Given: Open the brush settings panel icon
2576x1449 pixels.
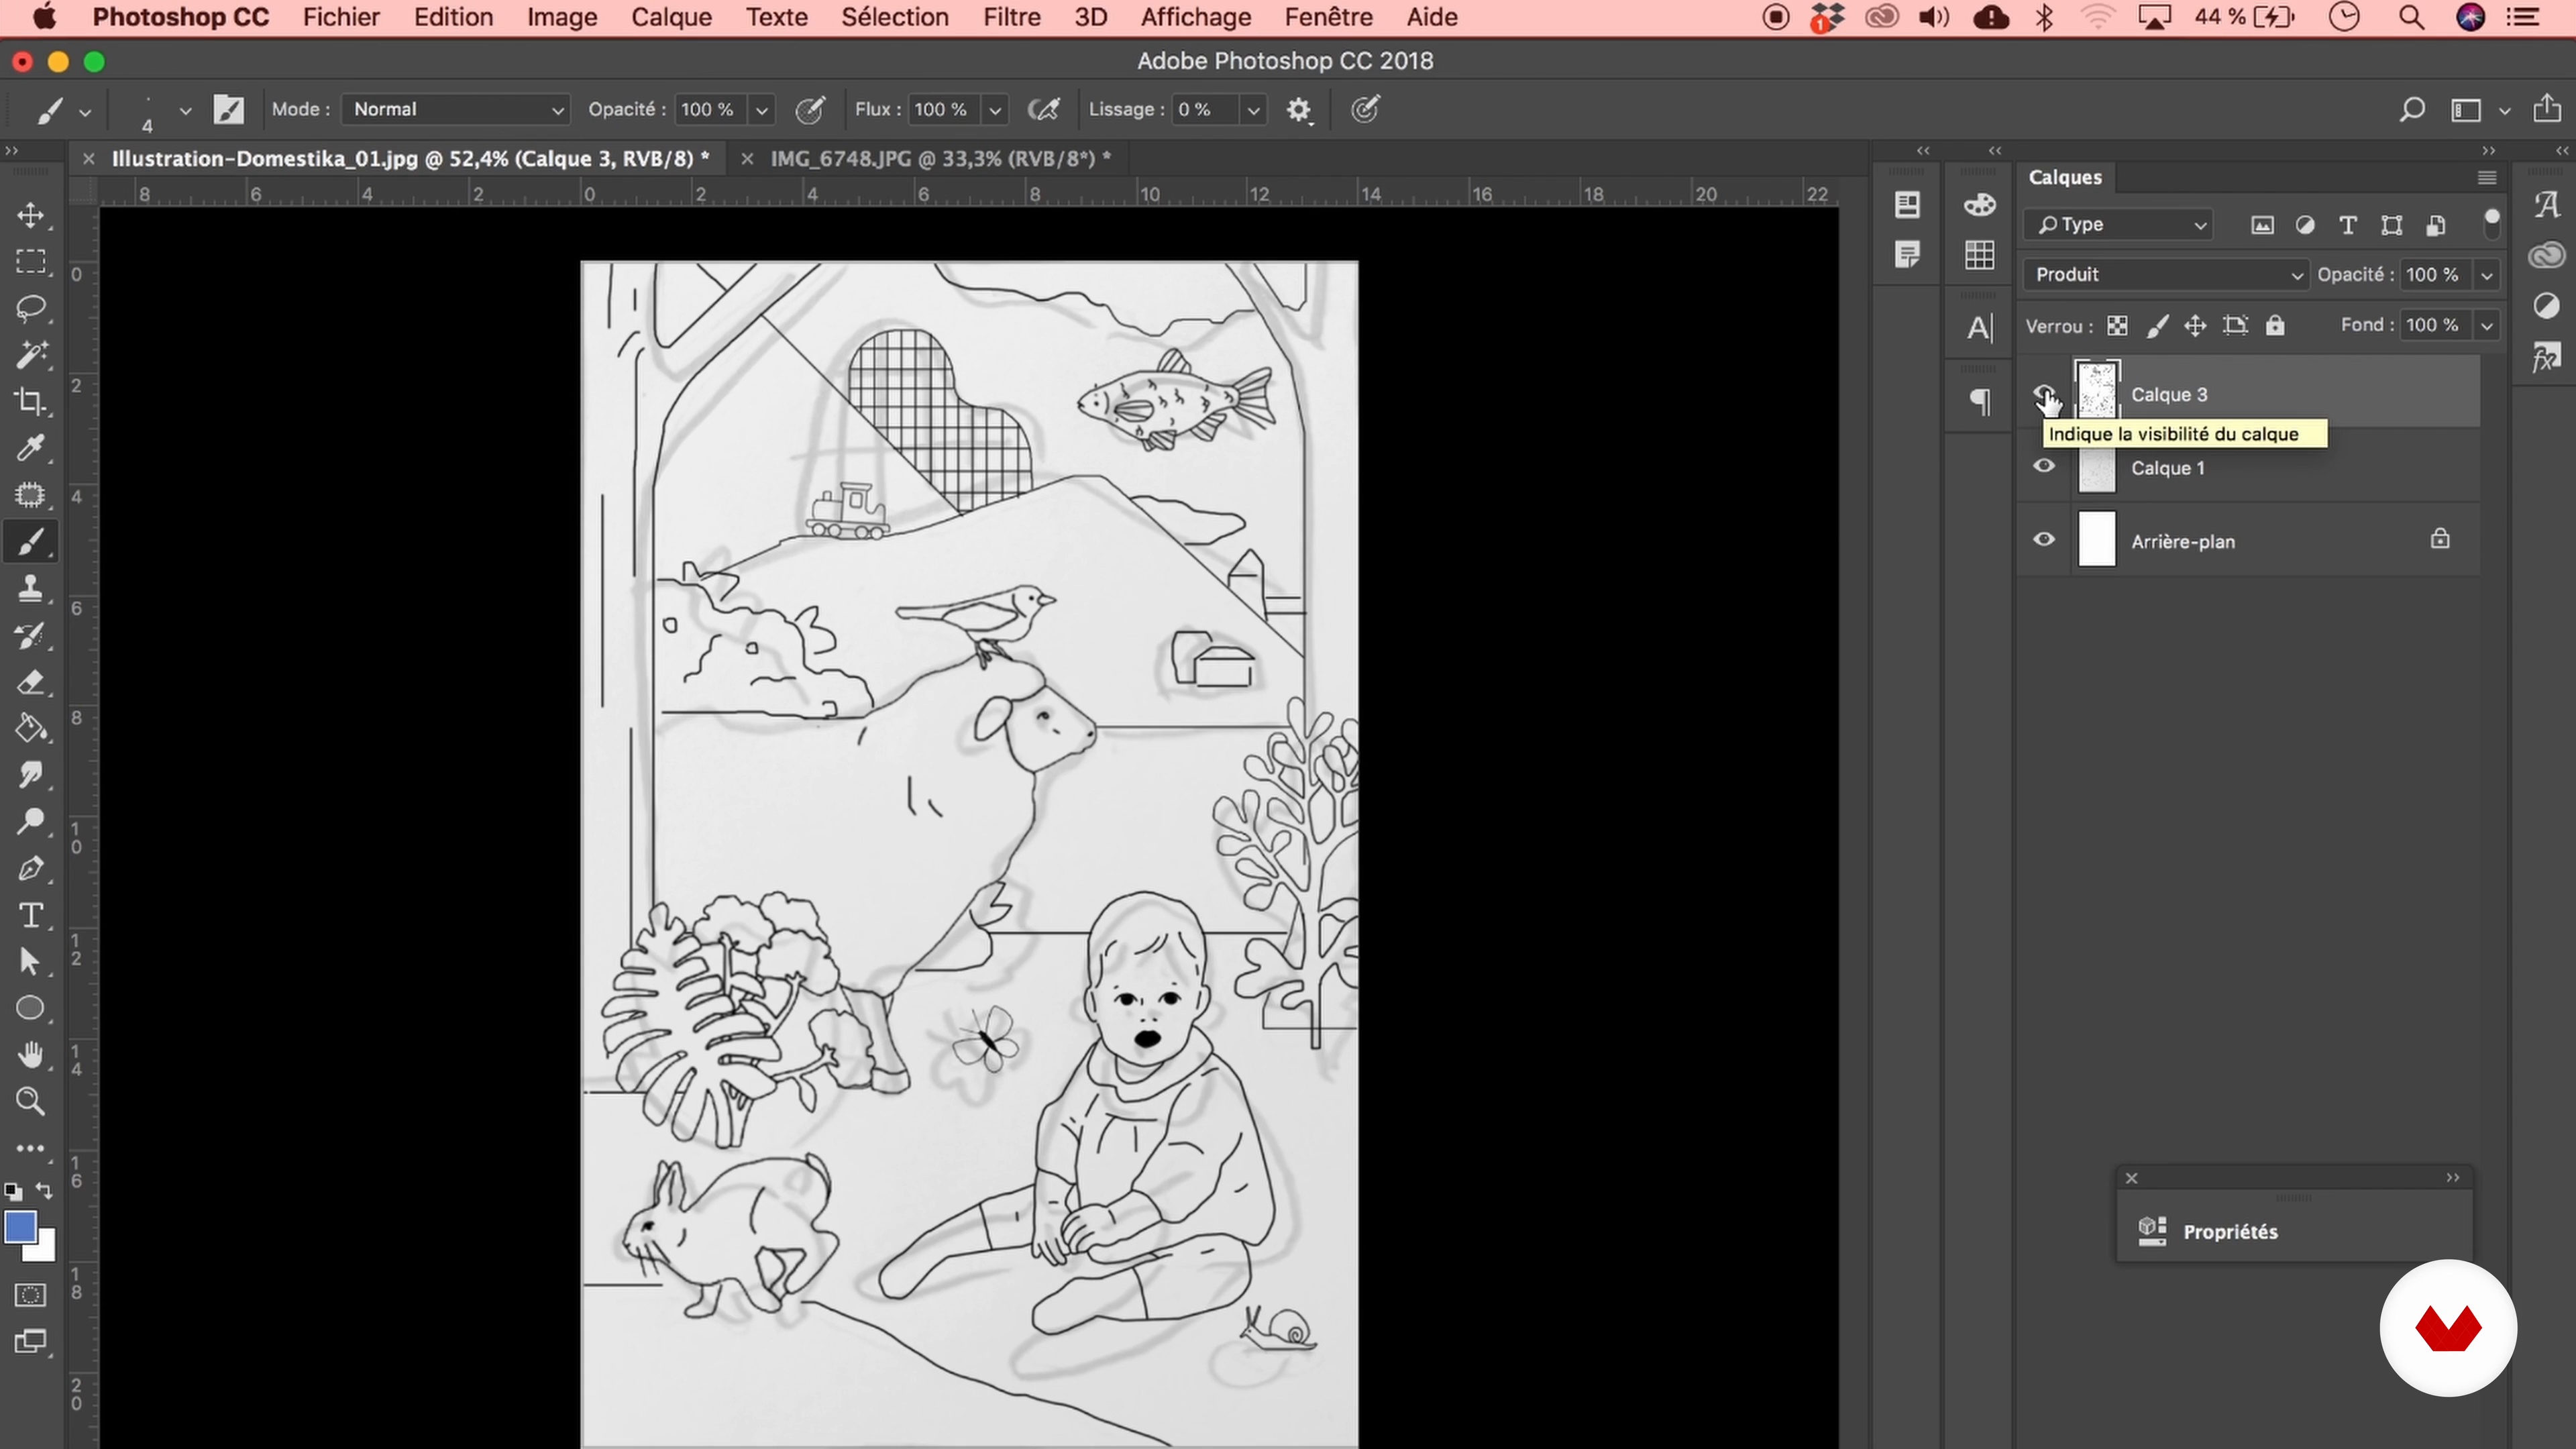Looking at the screenshot, I should tap(229, 110).
